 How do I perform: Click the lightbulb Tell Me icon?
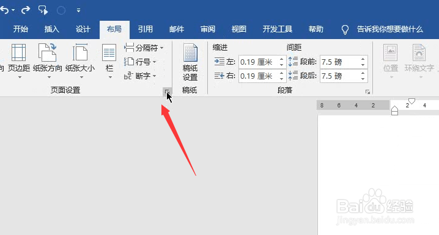tap(345, 30)
